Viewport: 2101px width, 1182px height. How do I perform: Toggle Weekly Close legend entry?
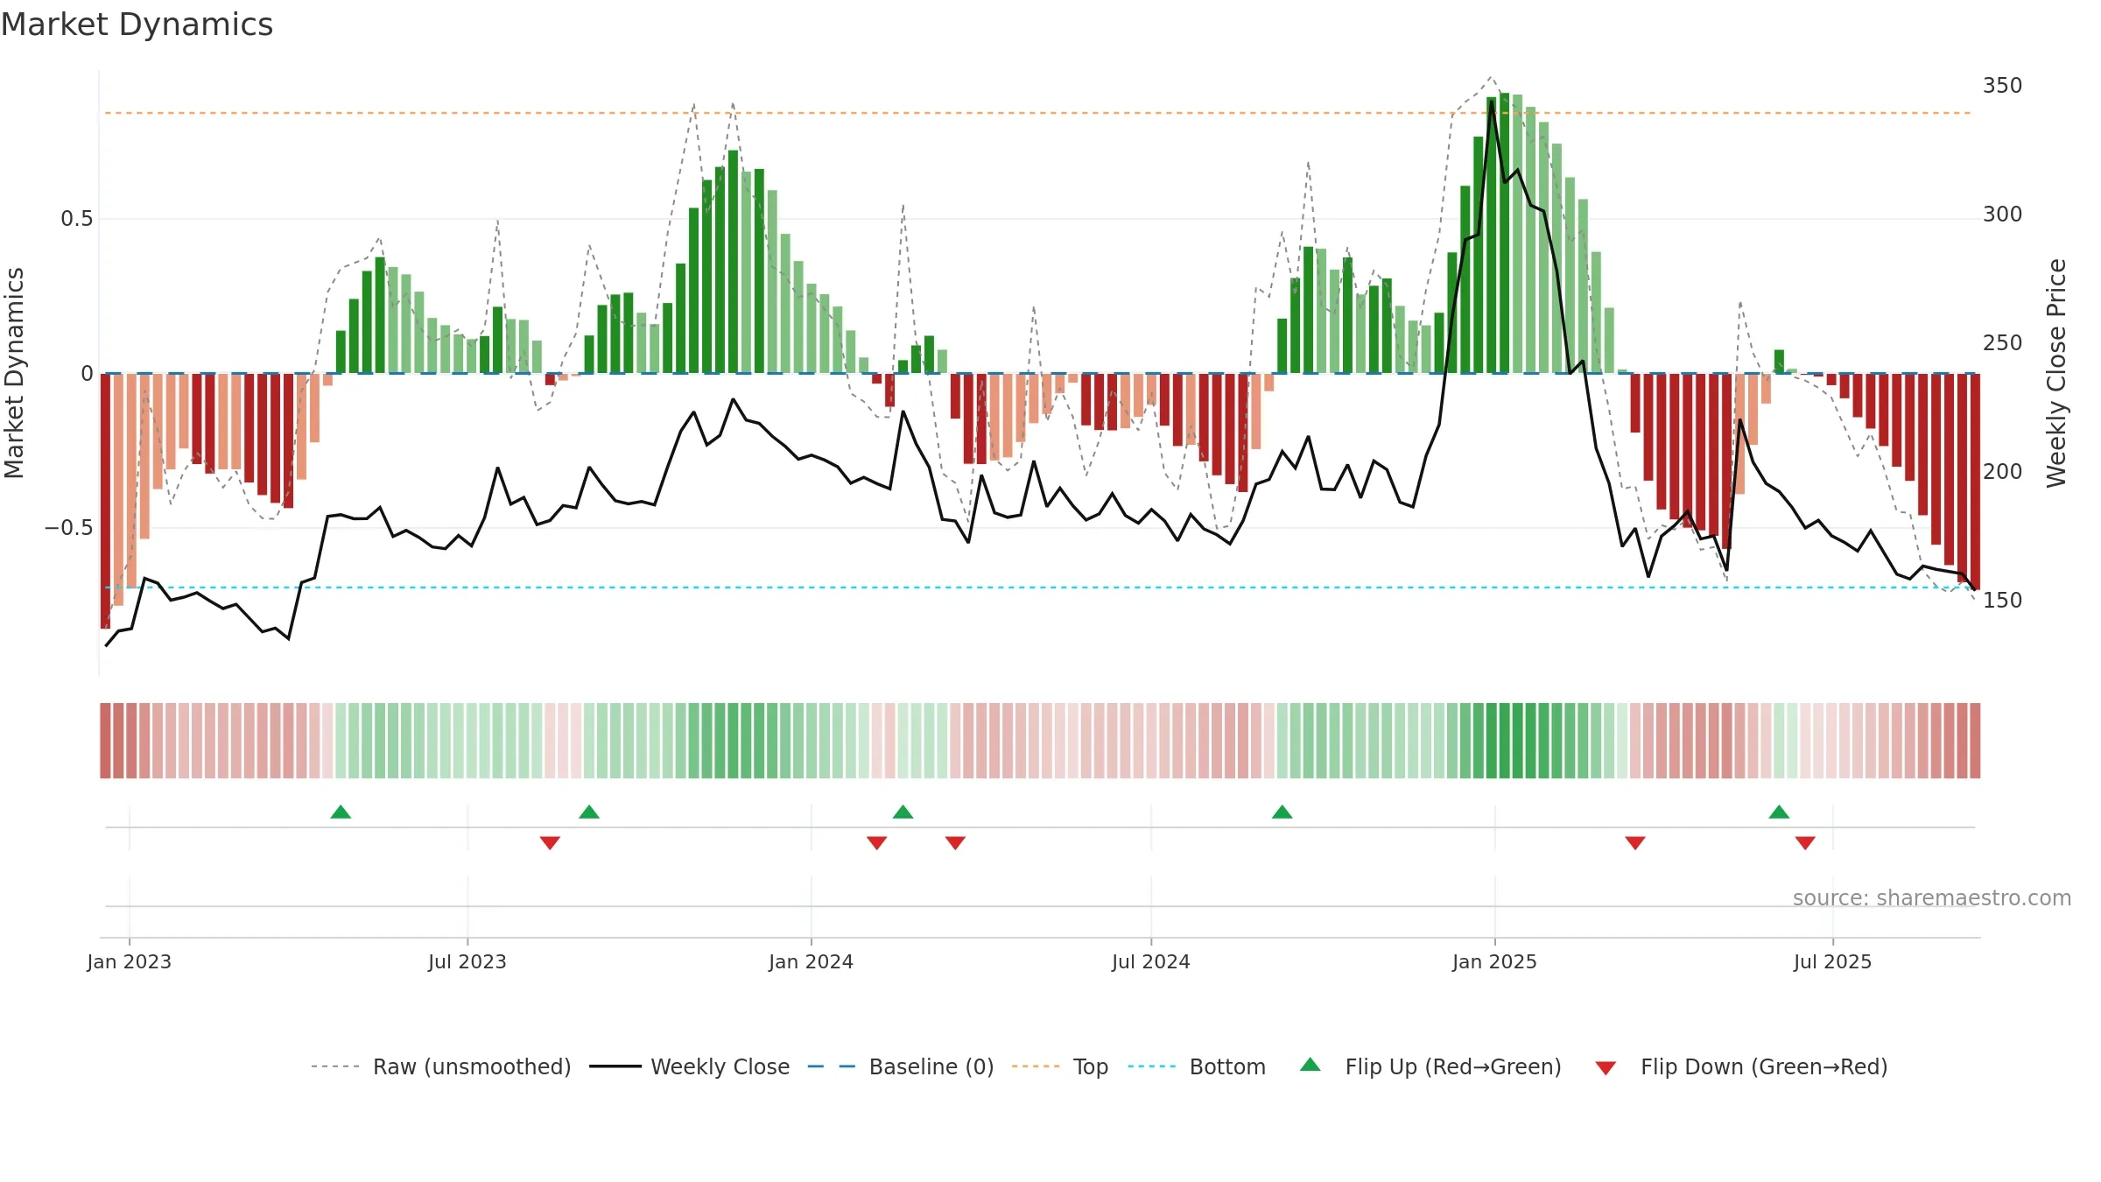tap(690, 1066)
